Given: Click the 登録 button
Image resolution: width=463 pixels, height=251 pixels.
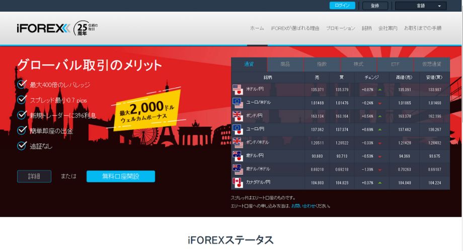Looking at the screenshot, I should click(x=375, y=6).
